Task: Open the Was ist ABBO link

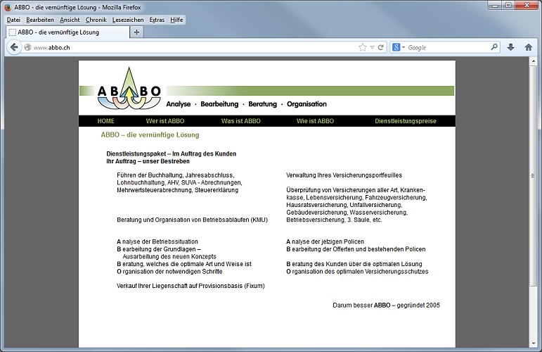Action: tap(240, 121)
